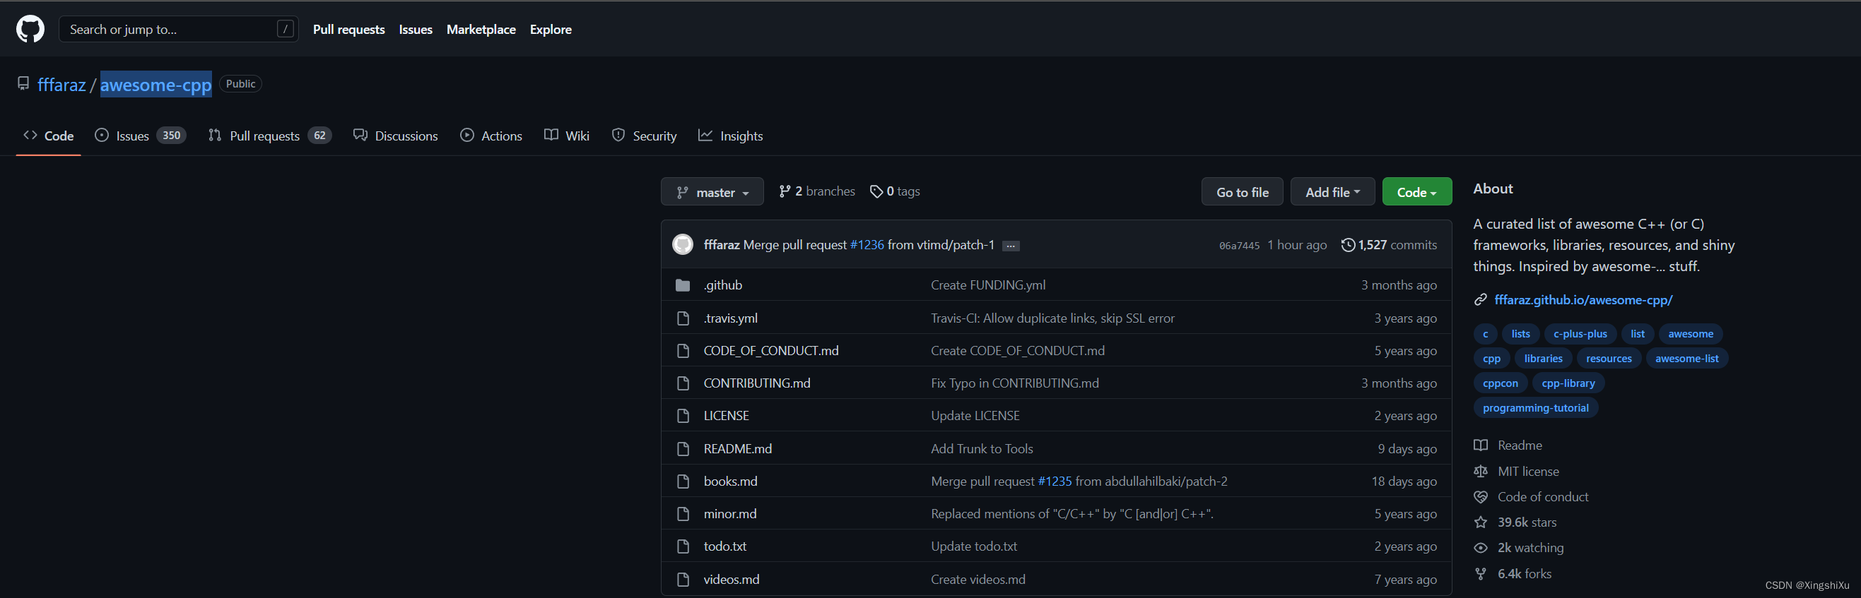Open pull request #1236 link
Viewport: 1861px width, 598px height.
coord(867,245)
